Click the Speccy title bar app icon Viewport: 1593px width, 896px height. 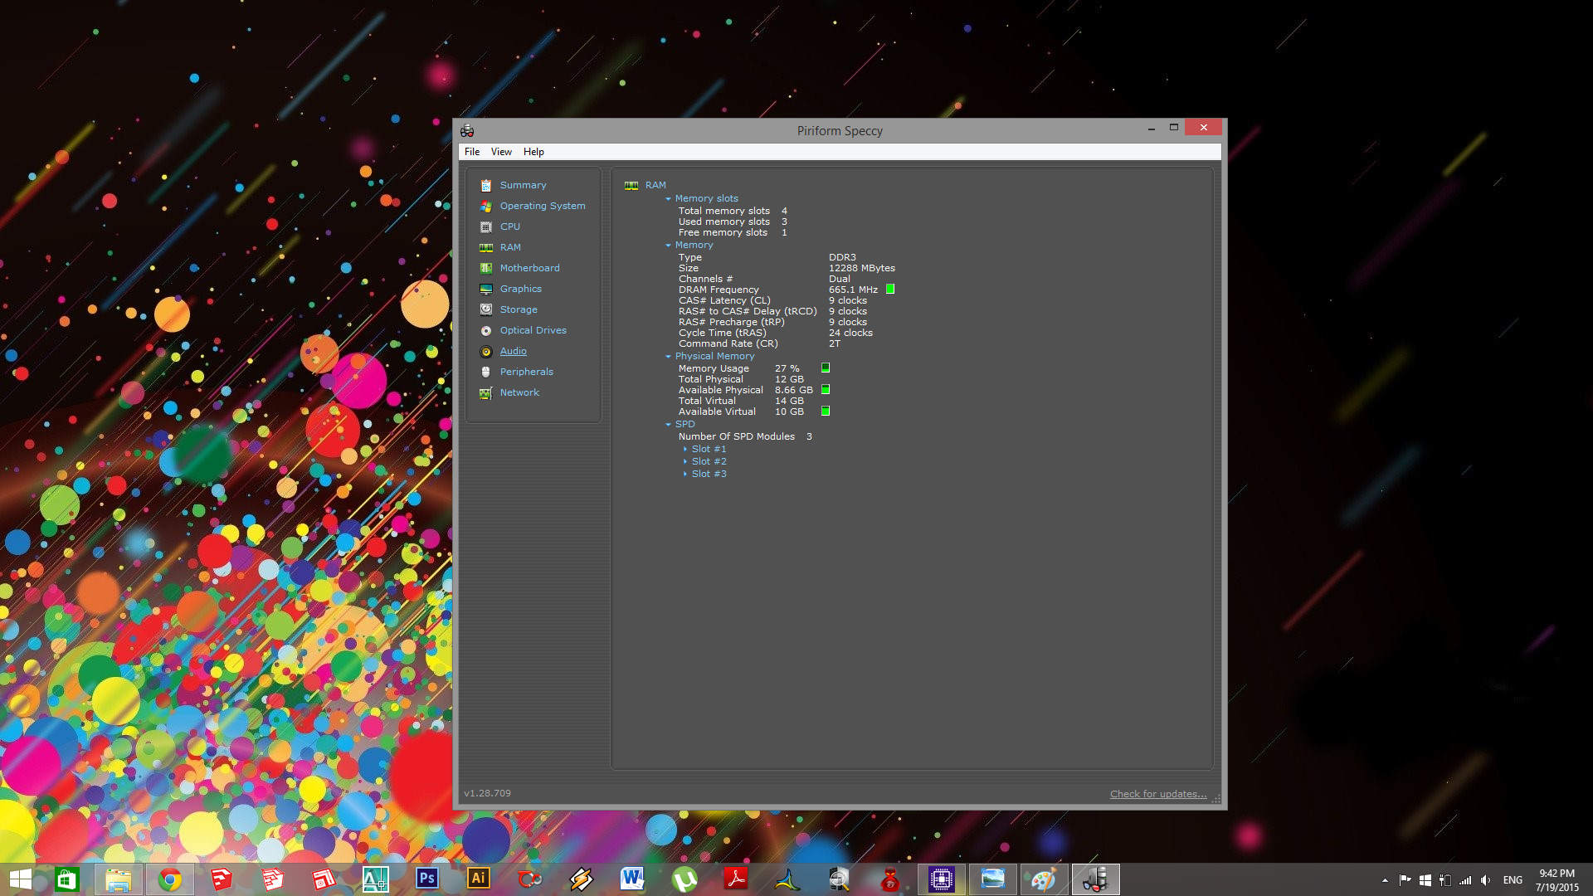(x=467, y=130)
